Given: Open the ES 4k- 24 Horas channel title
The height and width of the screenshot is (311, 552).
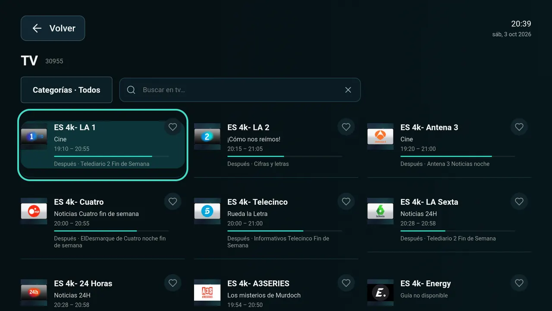Looking at the screenshot, I should click(x=83, y=283).
